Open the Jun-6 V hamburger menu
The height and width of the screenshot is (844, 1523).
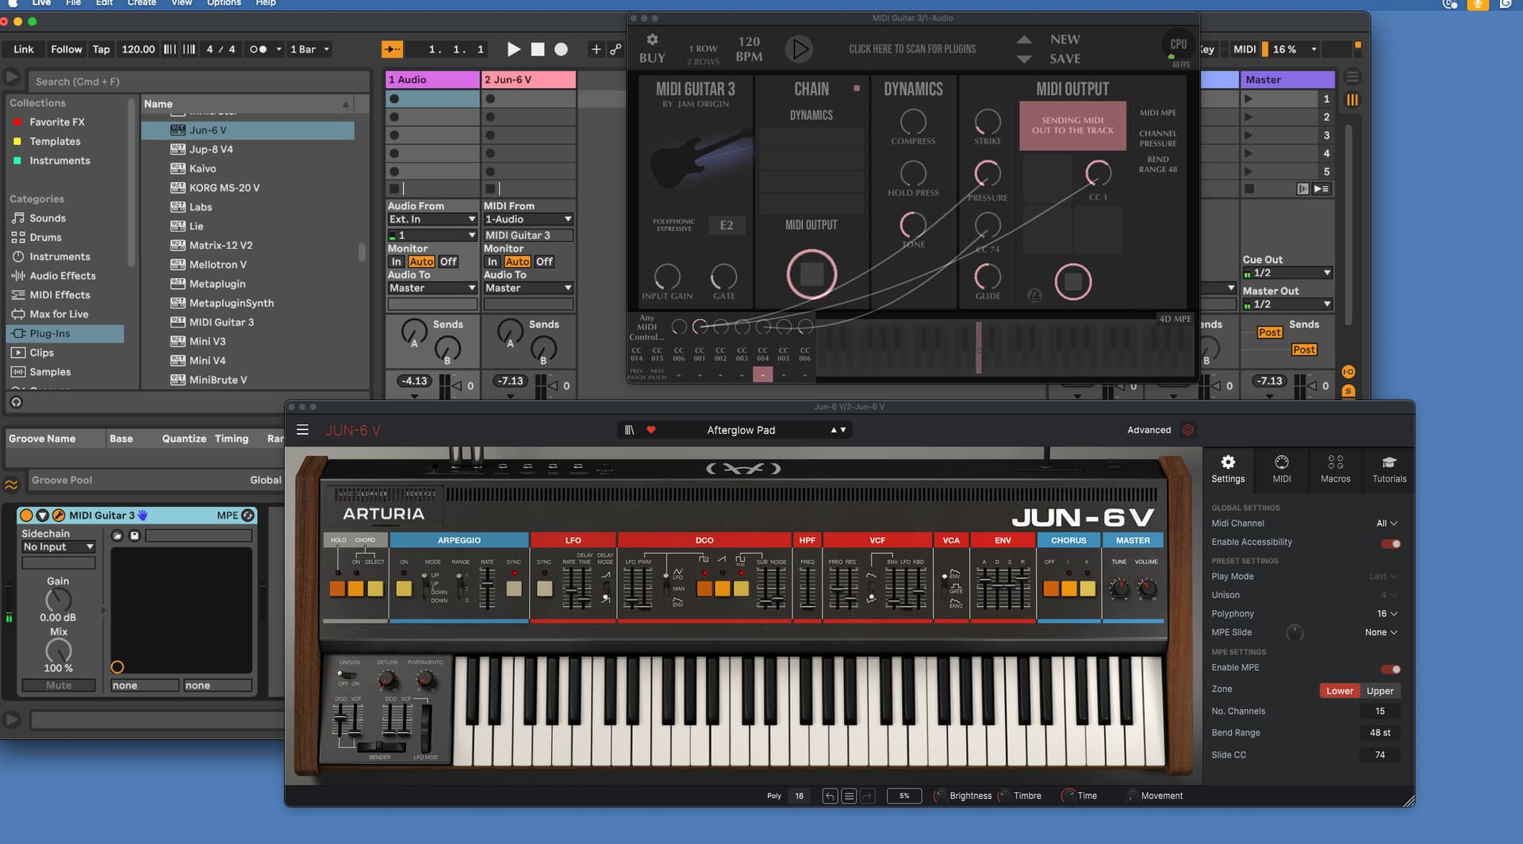click(x=302, y=430)
